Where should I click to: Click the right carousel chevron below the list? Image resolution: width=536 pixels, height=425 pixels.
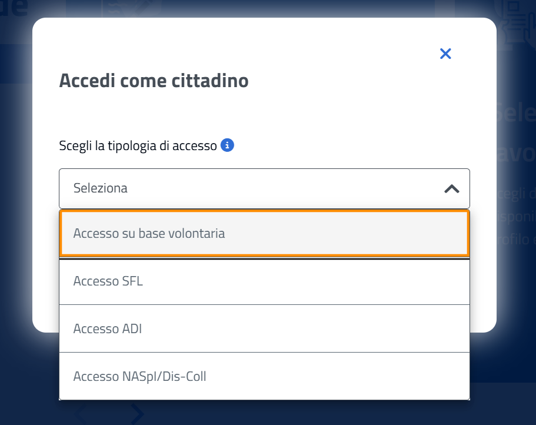138,414
